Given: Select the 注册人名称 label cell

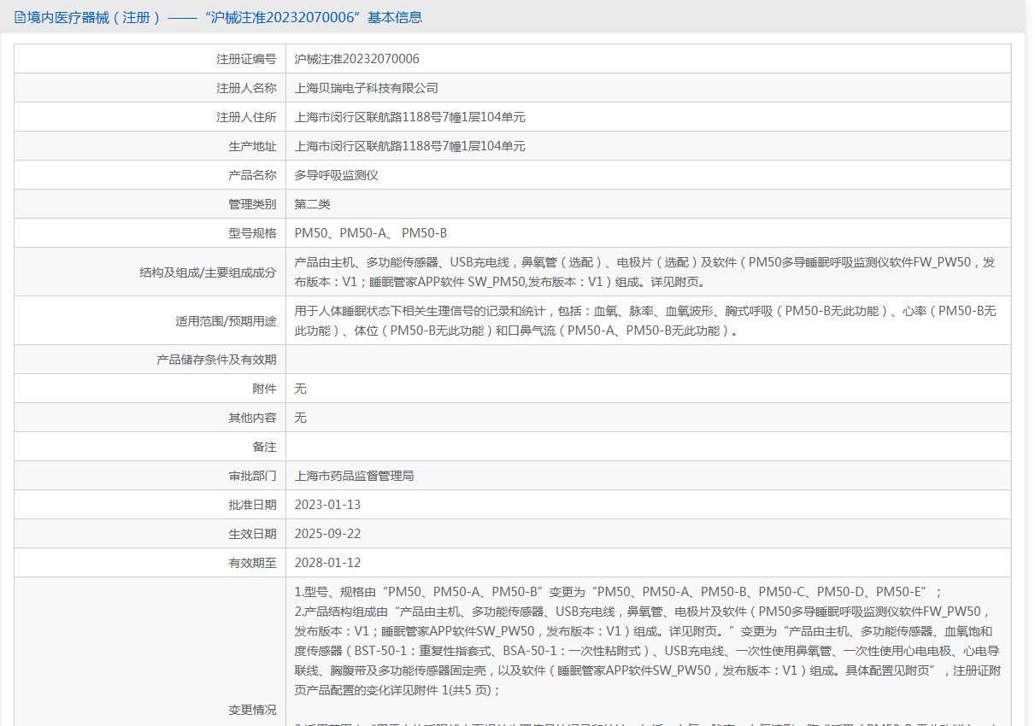Looking at the screenshot, I should (150, 88).
